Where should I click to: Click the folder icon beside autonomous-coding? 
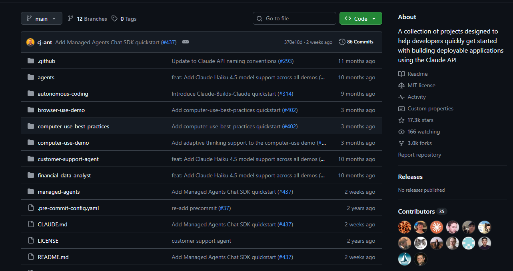tap(31, 94)
